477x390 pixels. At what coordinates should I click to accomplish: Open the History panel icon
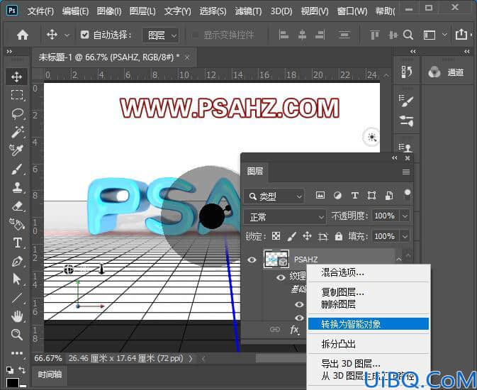pyautogui.click(x=406, y=72)
